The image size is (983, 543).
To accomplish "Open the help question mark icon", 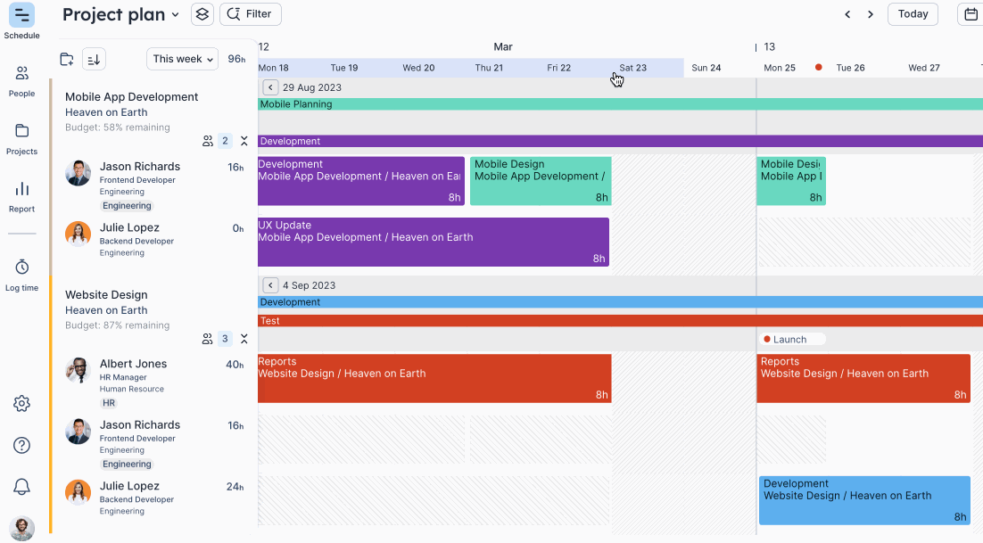I will 22,446.
